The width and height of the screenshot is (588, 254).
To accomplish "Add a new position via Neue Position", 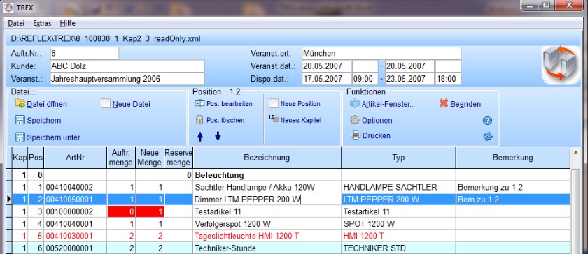I will 295,103.
